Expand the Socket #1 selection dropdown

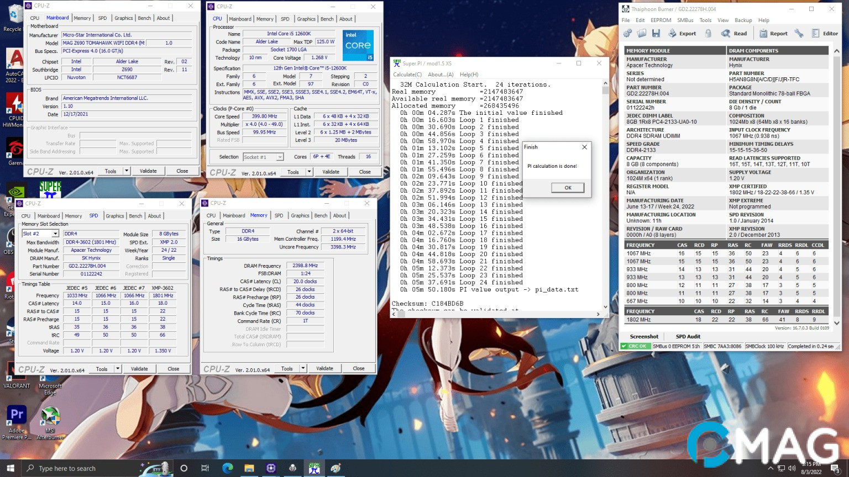tap(280, 157)
